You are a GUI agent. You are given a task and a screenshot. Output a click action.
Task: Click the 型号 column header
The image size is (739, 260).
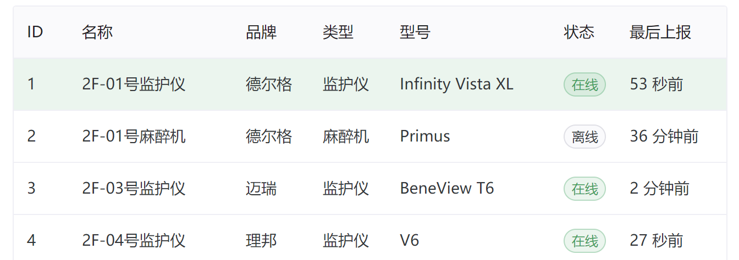point(415,32)
